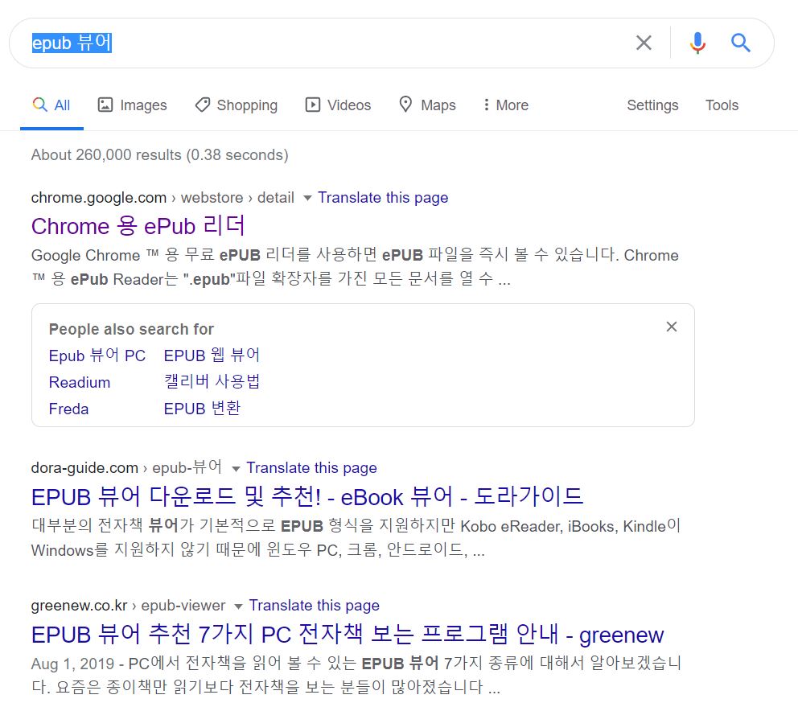The width and height of the screenshot is (798, 703).
Task: Expand dropdown arrow next to dora-guide.com result
Action: tap(236, 469)
